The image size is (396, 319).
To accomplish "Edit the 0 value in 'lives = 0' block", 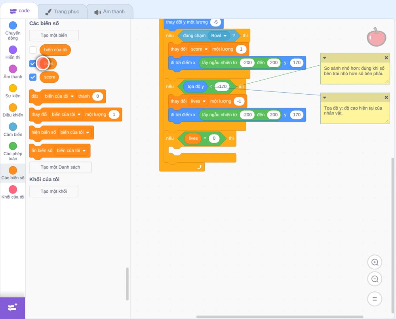I will [x=214, y=138].
